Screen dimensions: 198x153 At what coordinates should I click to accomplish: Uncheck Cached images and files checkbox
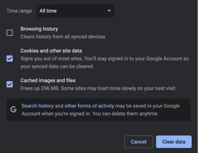10,84
